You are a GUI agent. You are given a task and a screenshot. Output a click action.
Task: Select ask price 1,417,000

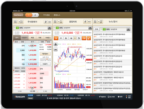tap(32, 60)
